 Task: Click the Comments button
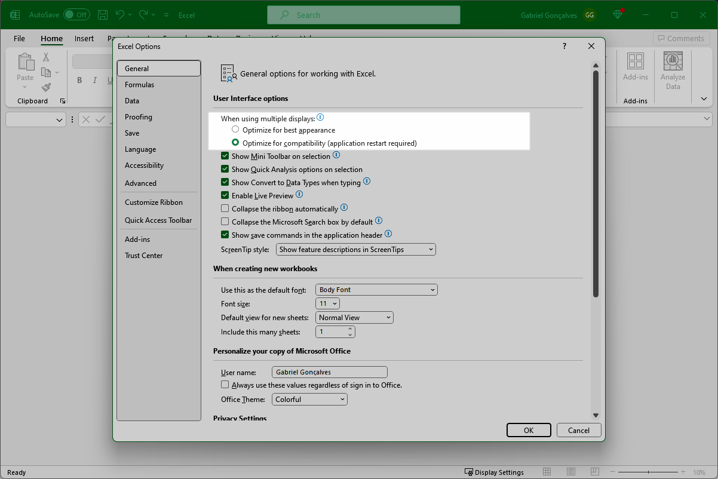(x=682, y=38)
